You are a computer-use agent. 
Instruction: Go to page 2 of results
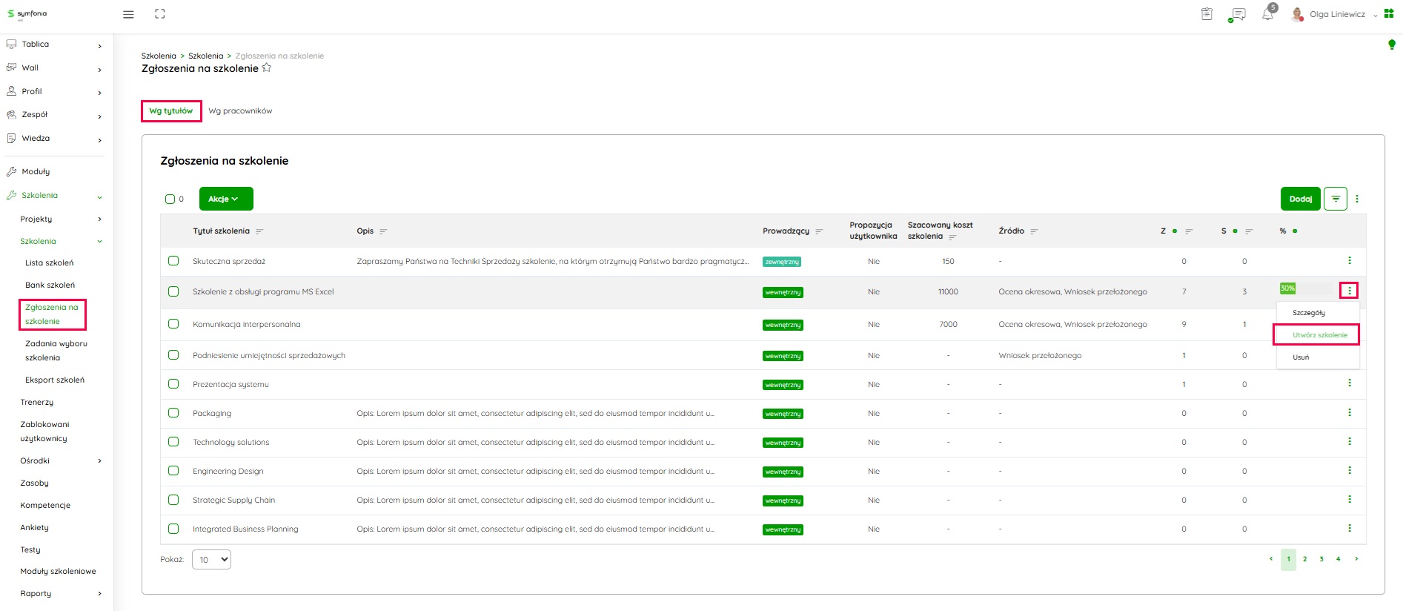[x=1304, y=559]
